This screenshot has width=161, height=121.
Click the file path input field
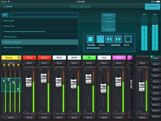[x=44, y=15]
